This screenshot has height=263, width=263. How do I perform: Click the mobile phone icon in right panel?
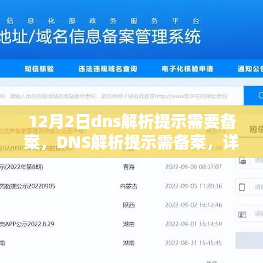coord(242,187)
